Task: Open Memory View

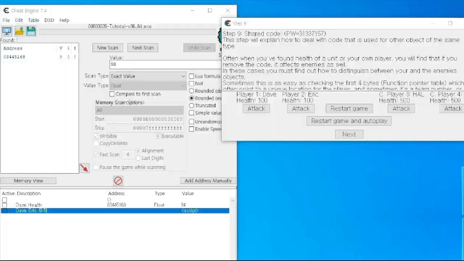Action: tap(28, 181)
